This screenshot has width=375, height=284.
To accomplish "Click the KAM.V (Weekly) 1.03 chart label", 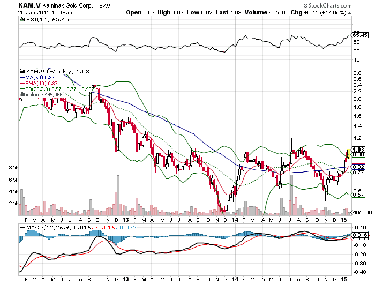I will (x=58, y=71).
